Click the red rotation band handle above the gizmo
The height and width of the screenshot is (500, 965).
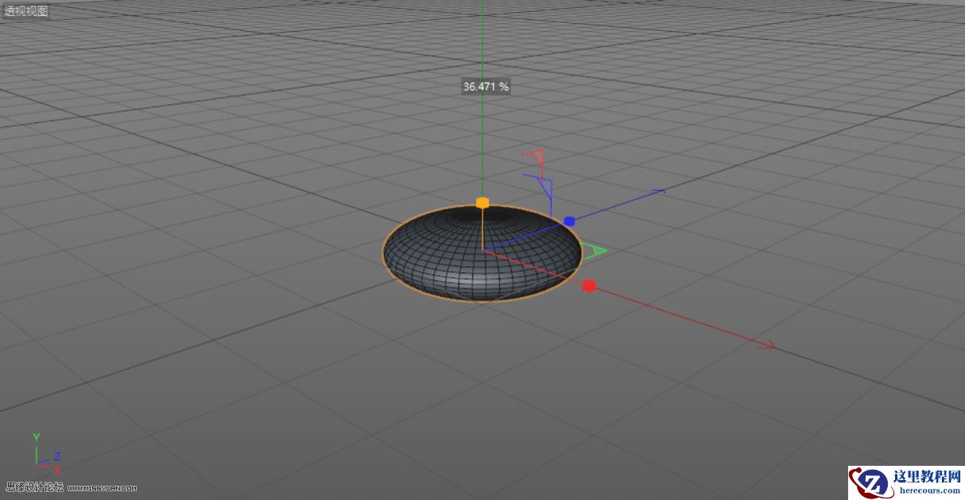tap(536, 157)
